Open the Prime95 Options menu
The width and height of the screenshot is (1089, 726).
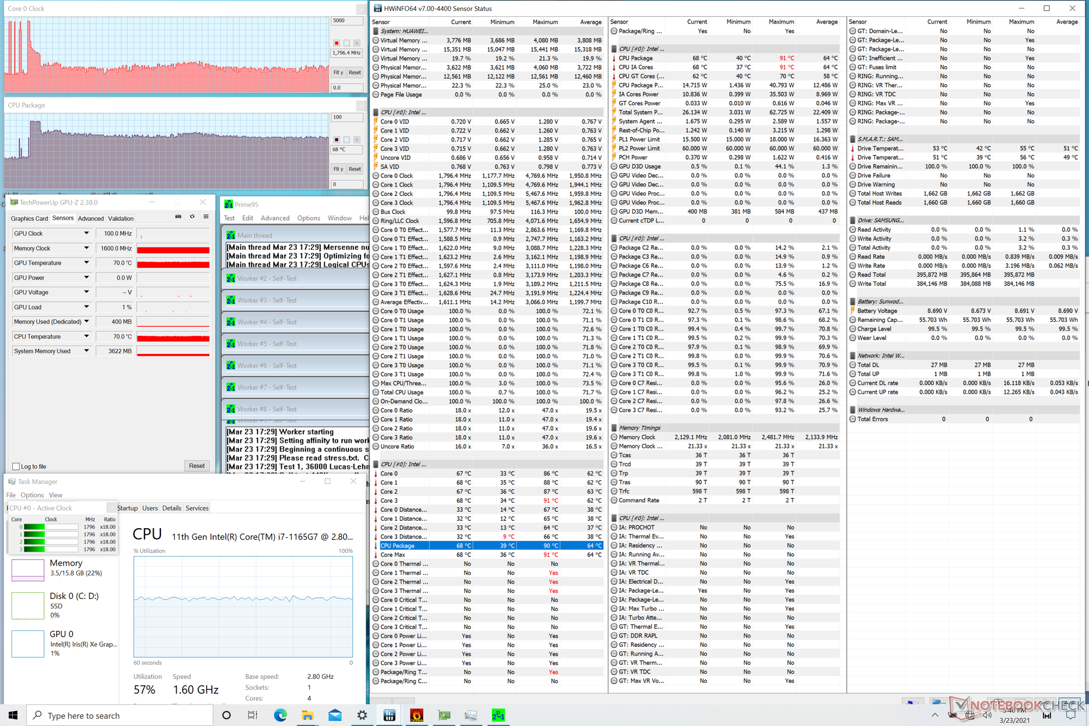pyautogui.click(x=309, y=218)
